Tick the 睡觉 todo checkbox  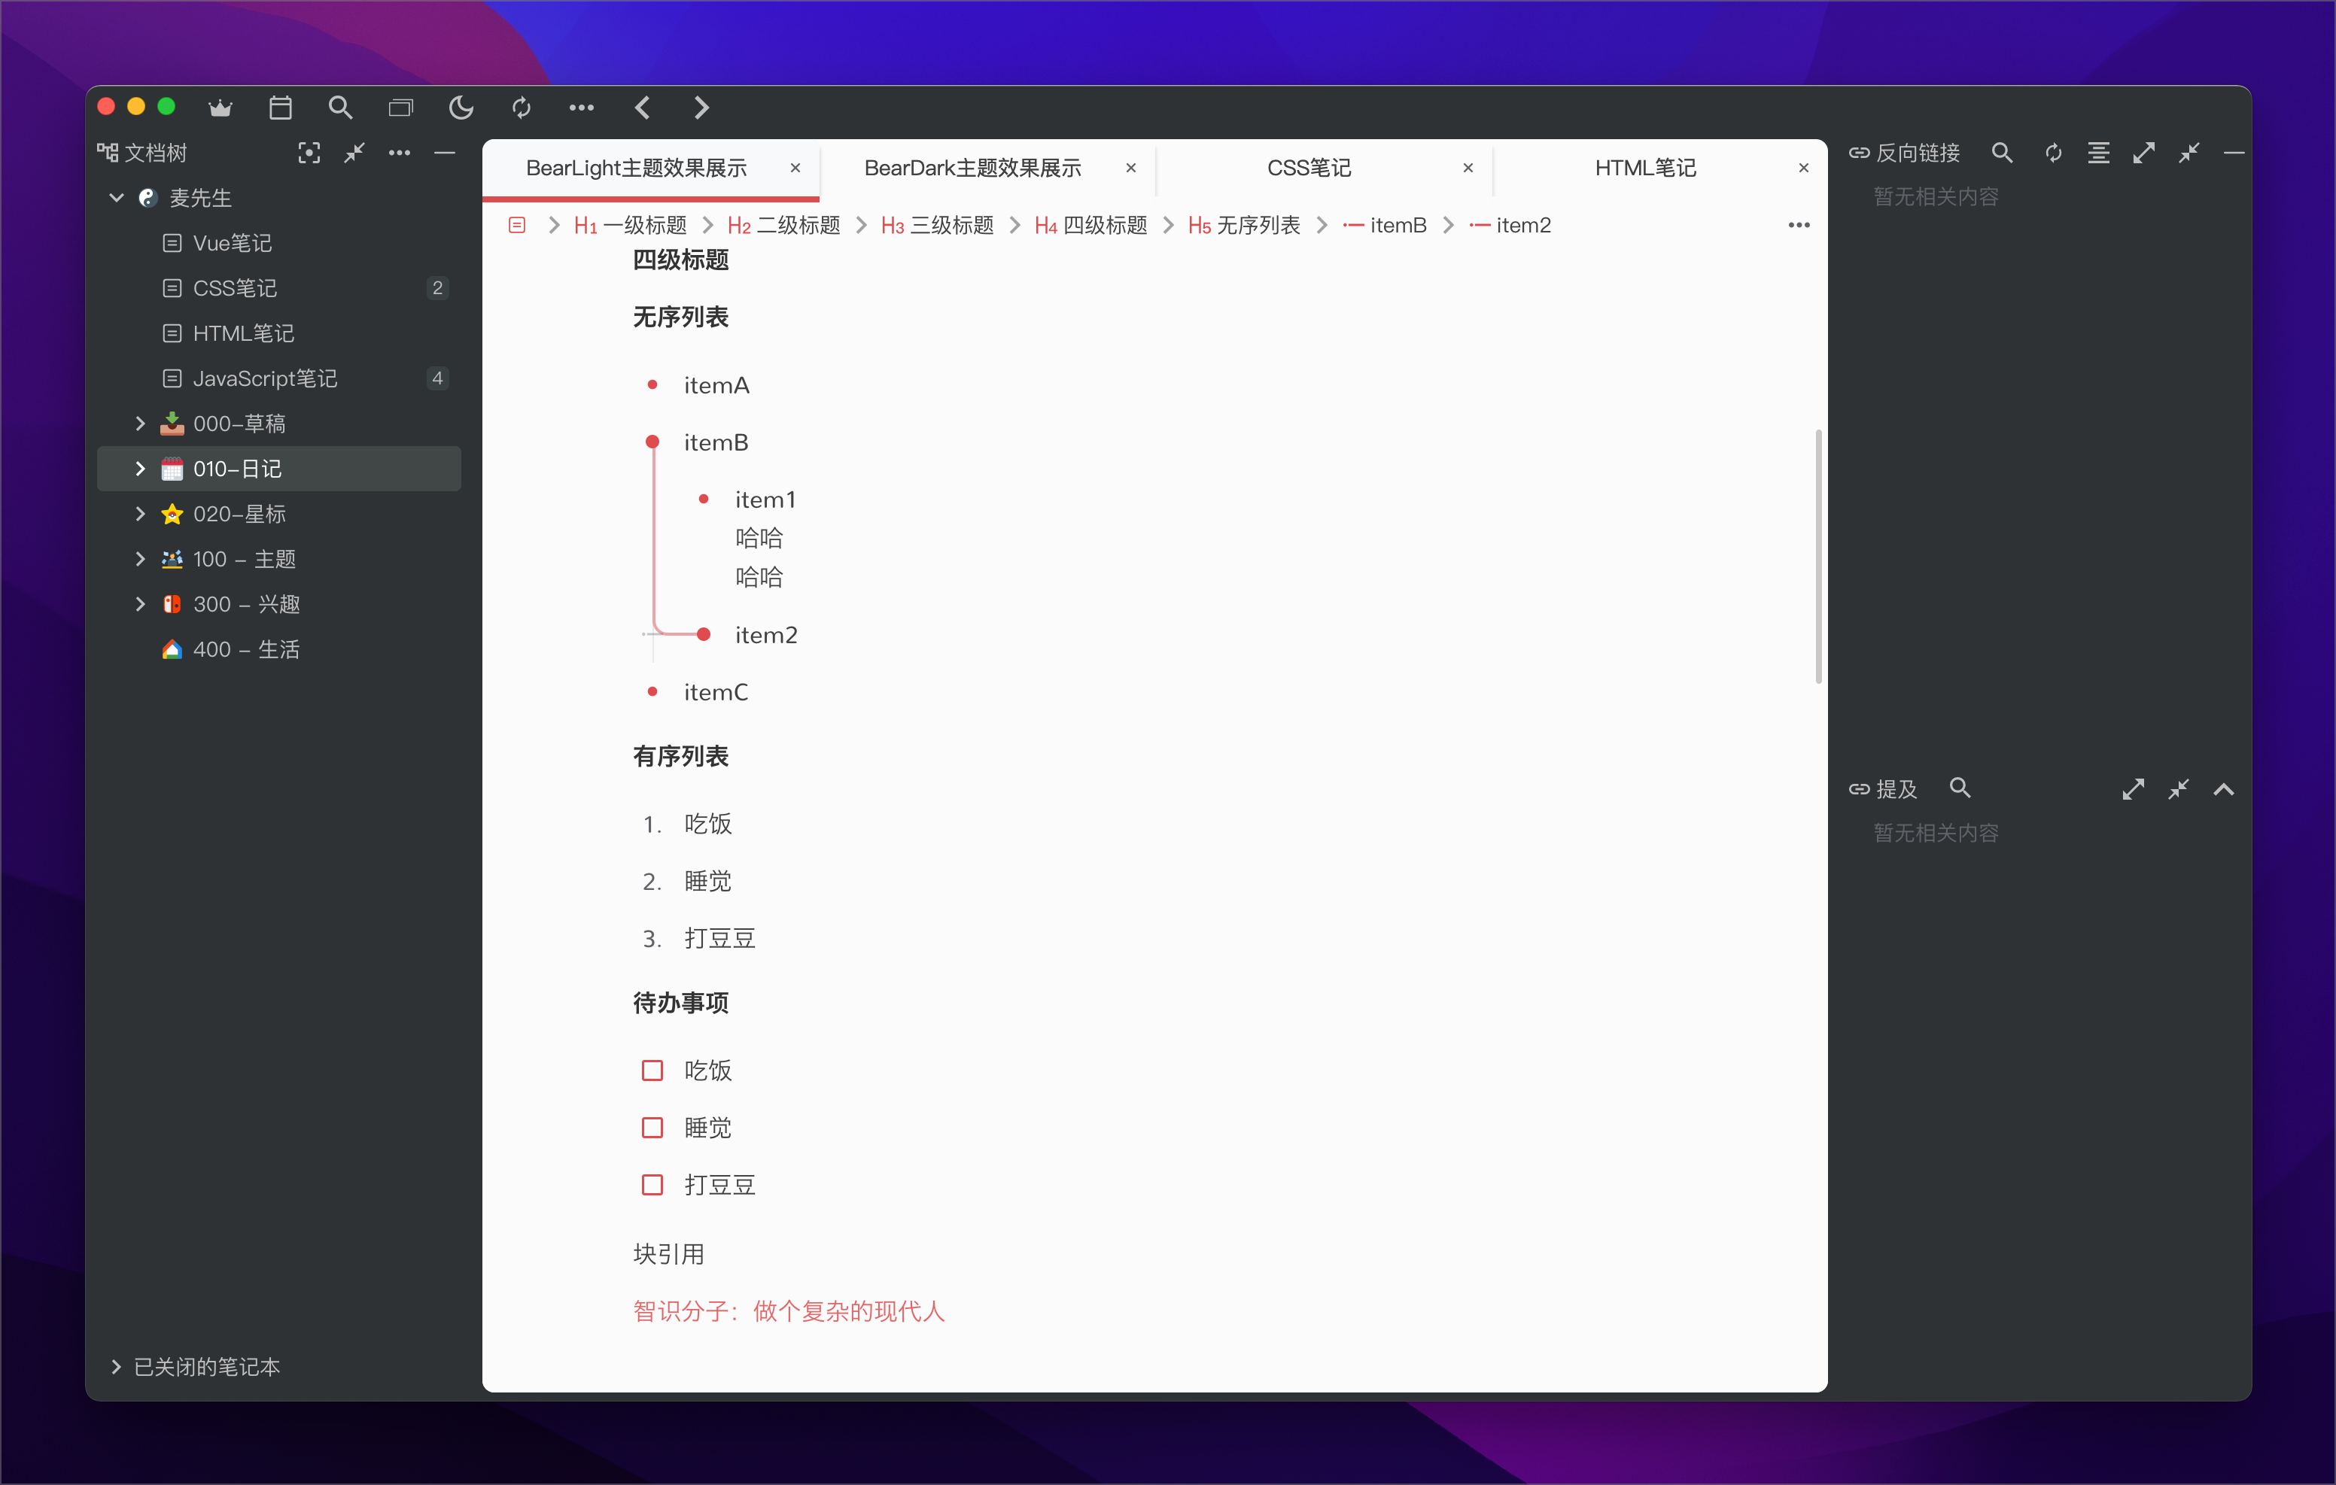652,1128
